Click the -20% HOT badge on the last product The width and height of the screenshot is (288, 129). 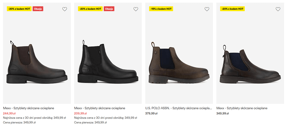[x=232, y=9]
